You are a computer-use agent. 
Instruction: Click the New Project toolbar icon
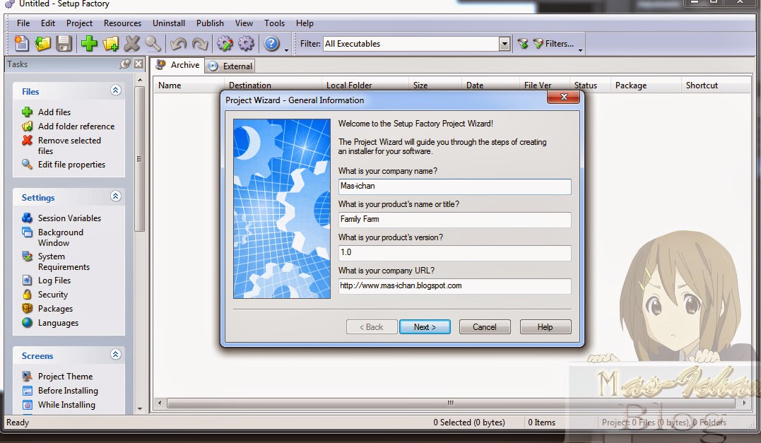coord(21,44)
